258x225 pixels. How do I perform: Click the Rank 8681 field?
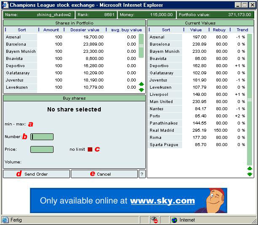pos(96,15)
